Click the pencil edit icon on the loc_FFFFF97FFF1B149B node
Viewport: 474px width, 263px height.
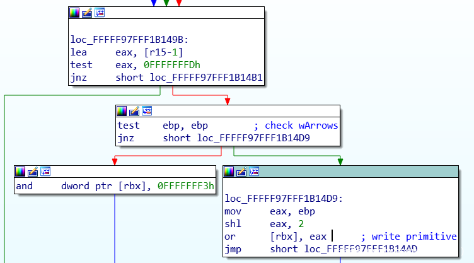point(87,13)
